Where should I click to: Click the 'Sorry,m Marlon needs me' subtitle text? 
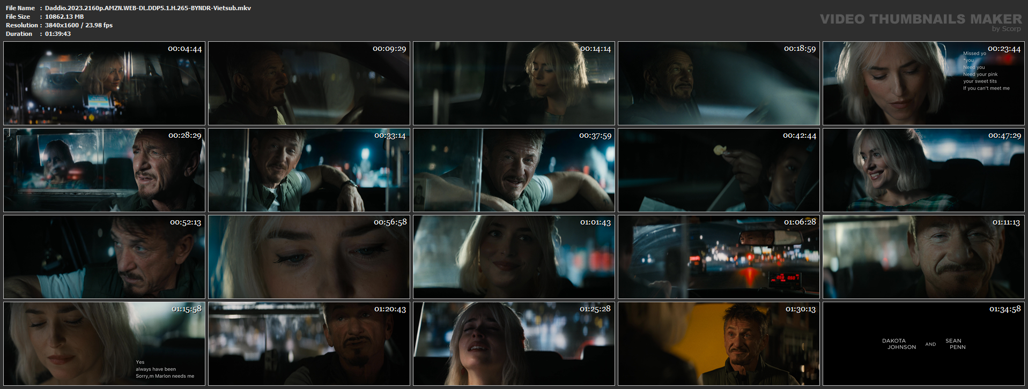(165, 376)
